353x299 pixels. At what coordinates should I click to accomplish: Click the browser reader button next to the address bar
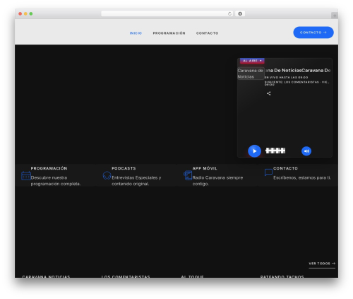coord(240,13)
